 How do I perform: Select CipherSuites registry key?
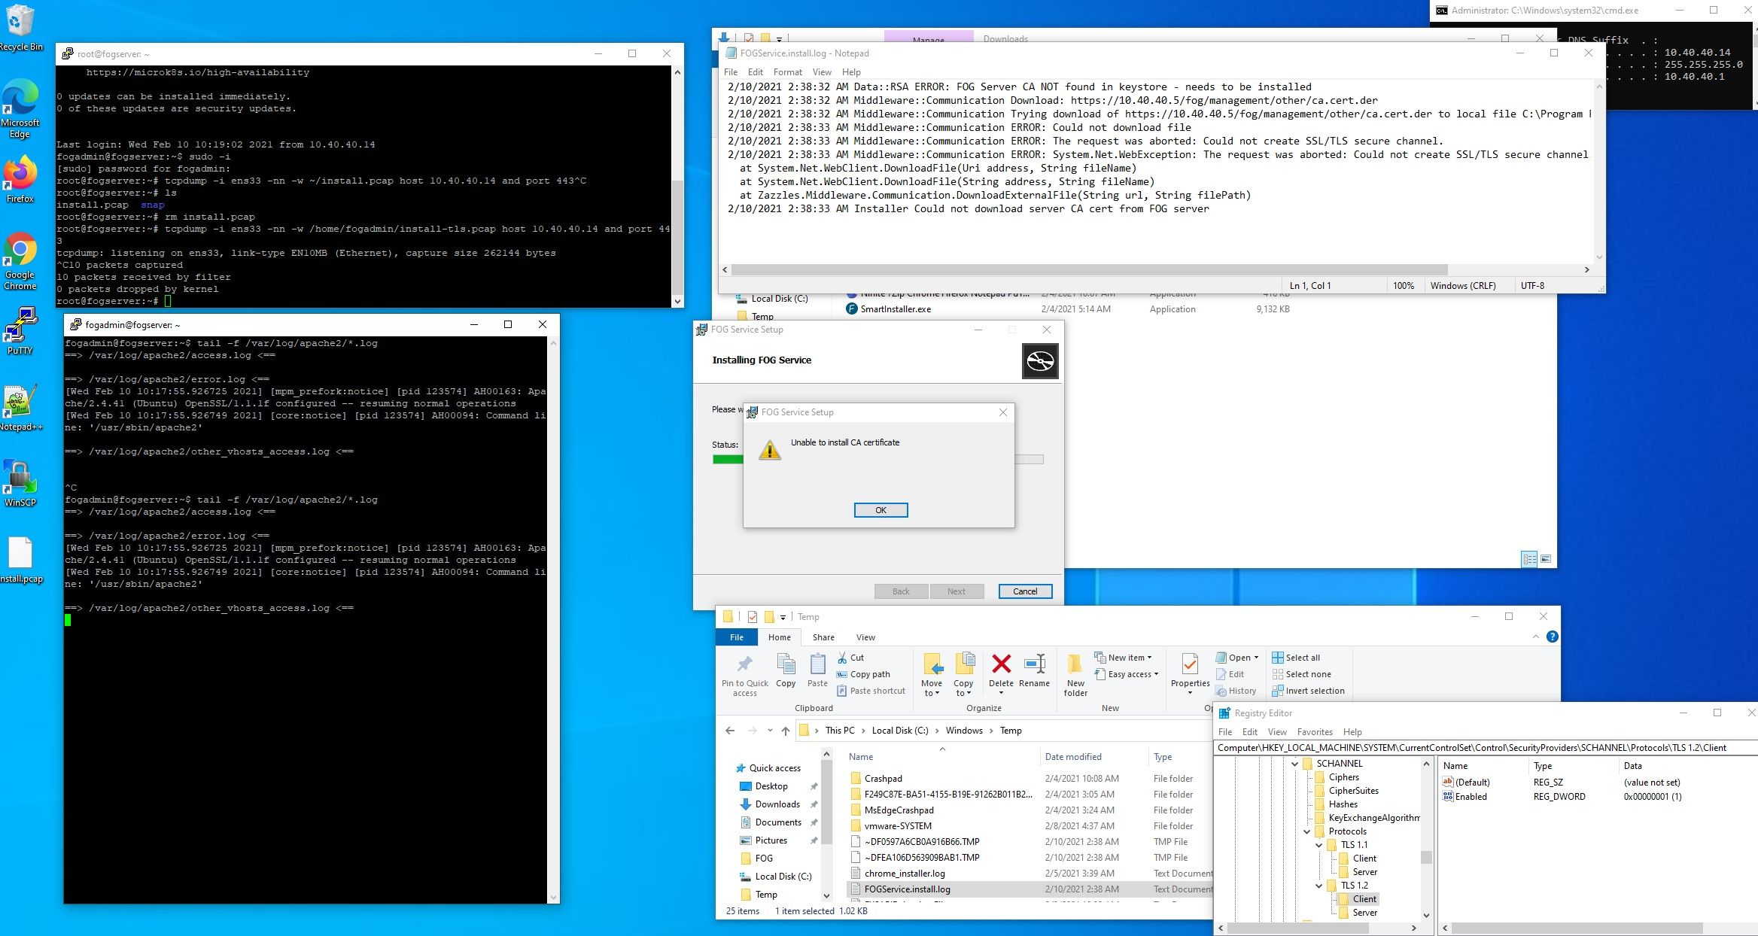[x=1353, y=791]
